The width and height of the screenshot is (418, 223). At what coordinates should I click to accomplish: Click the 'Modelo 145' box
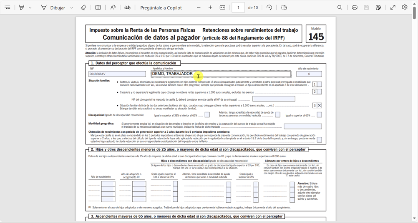tap(316, 34)
